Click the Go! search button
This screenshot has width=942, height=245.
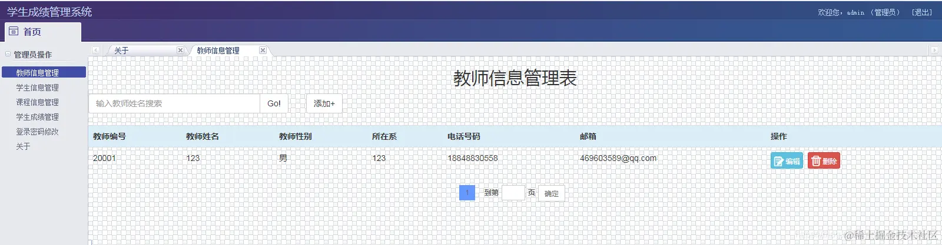(274, 103)
